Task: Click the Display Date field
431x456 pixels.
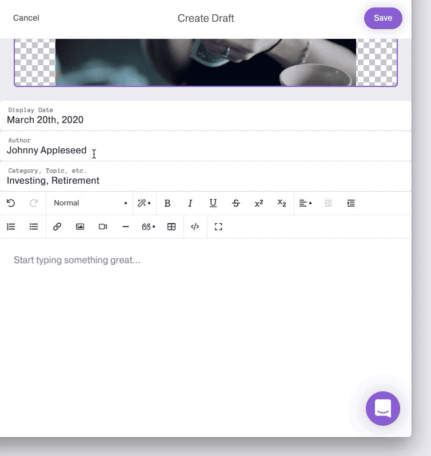Action: point(206,116)
